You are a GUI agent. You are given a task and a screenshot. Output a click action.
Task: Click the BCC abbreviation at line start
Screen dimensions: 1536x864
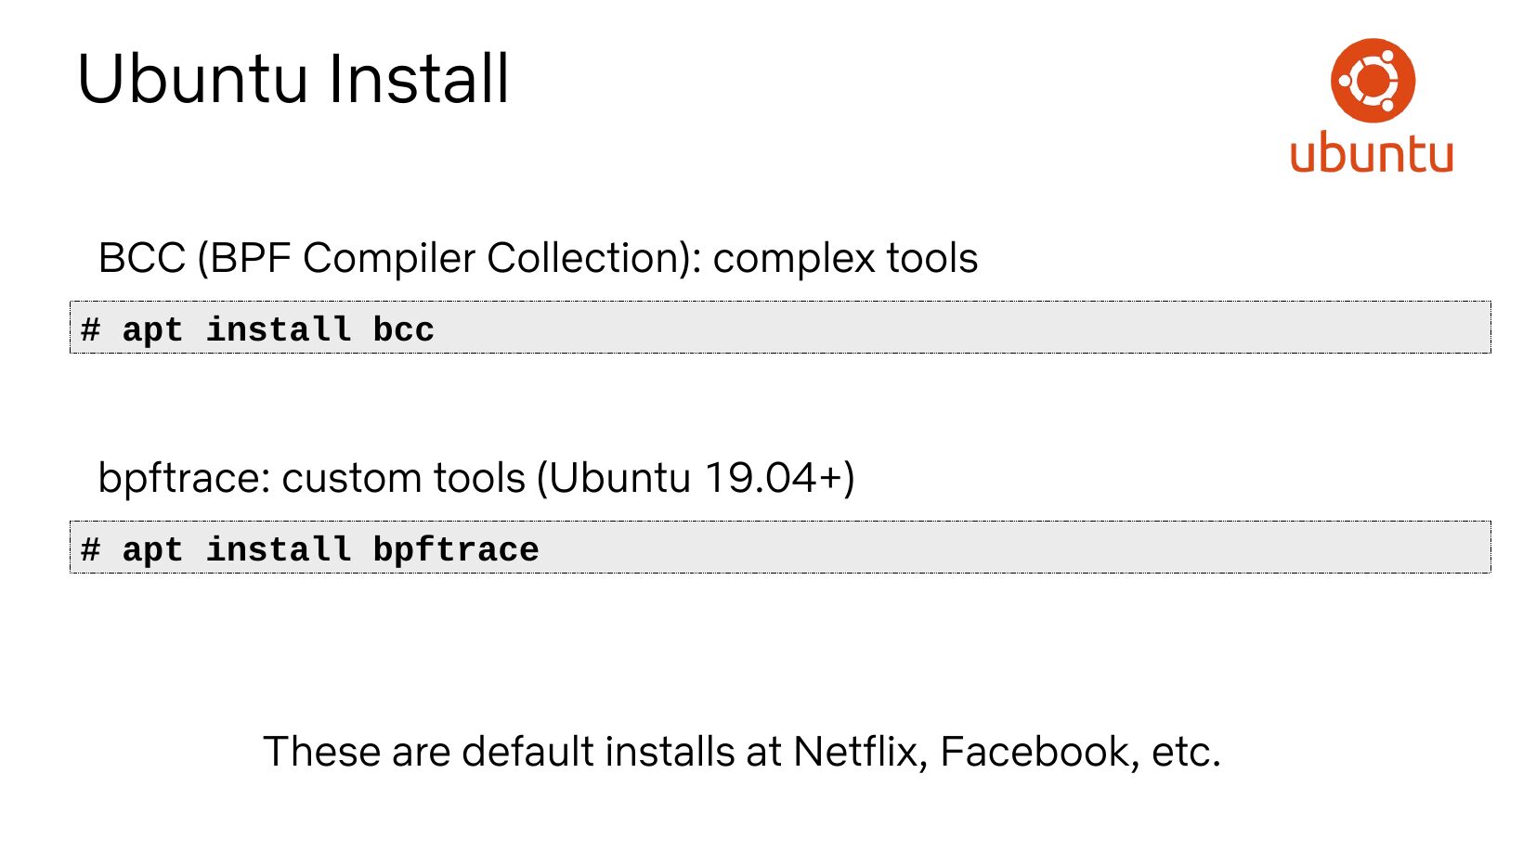[141, 258]
